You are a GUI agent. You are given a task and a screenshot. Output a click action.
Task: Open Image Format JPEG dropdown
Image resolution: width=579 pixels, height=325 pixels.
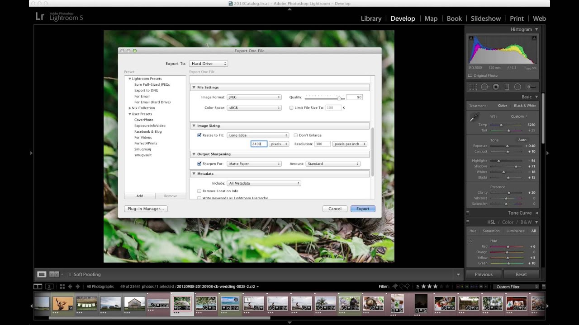[x=254, y=97]
